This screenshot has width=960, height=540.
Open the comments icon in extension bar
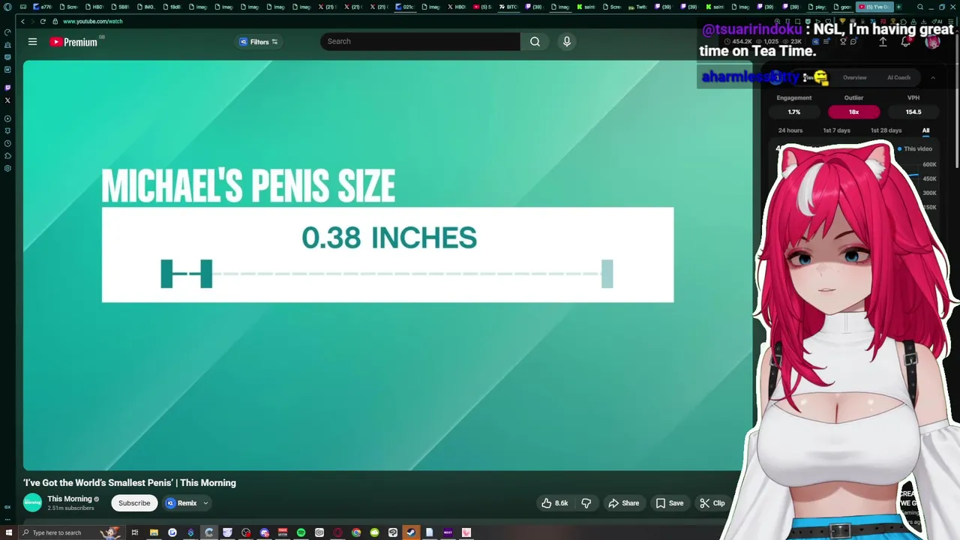(x=853, y=42)
